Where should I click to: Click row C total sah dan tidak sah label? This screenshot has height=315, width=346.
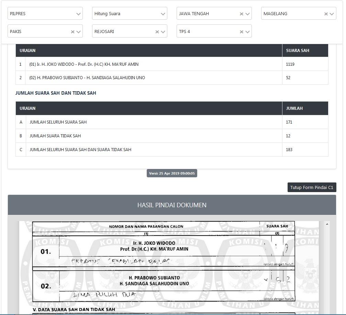pyautogui.click(x=80, y=150)
